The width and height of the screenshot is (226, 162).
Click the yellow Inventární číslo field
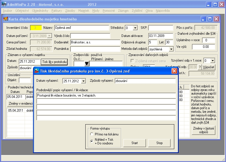click(36, 28)
